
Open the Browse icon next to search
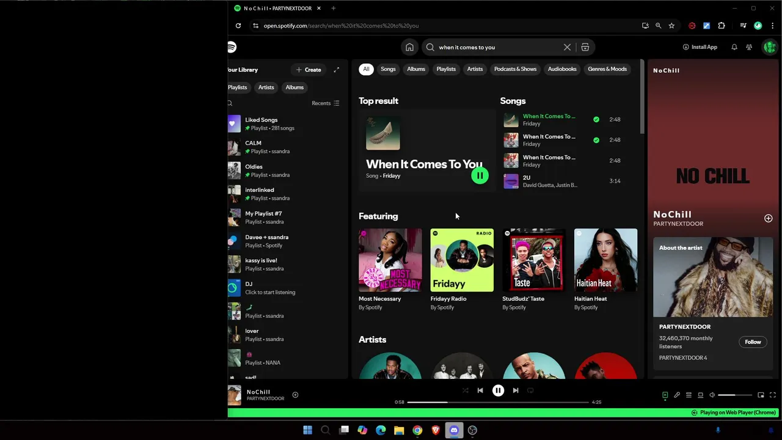point(585,47)
